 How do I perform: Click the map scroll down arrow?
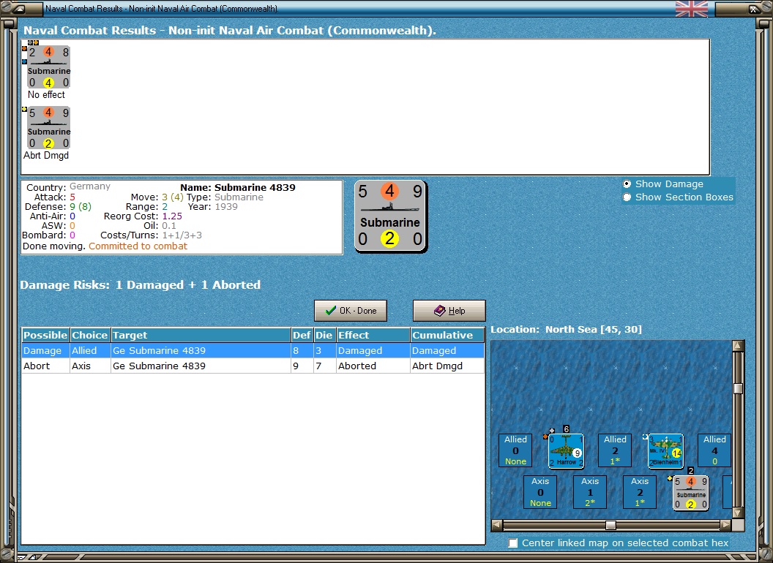pyautogui.click(x=738, y=513)
